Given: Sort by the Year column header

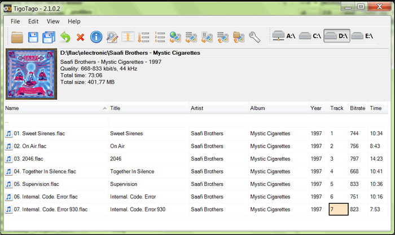Looking at the screenshot, I should click(319, 108).
